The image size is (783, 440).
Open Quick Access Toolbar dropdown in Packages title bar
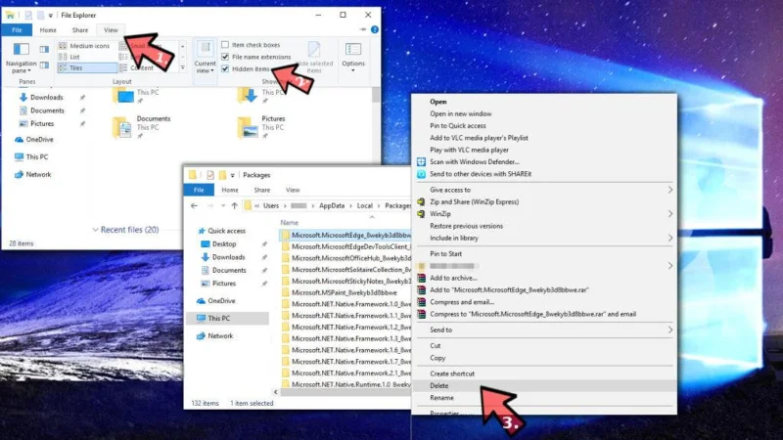pyautogui.click(x=232, y=175)
